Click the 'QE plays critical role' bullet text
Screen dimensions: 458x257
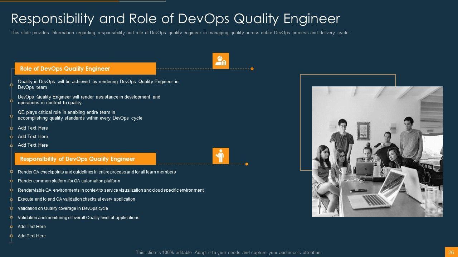pyautogui.click(x=80, y=115)
